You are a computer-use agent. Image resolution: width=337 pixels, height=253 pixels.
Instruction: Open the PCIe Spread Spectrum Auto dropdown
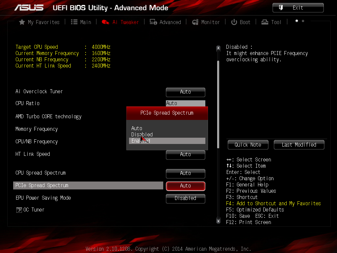coord(186,186)
